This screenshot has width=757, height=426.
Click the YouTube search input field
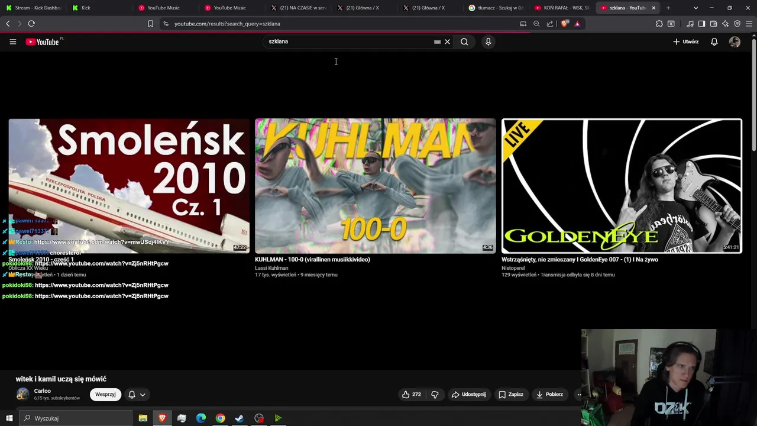[349, 41]
